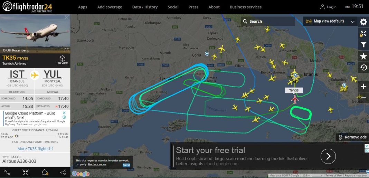This screenshot has height=178, width=369.
Task: Expand the Map view (default) dropdown
Action: pyautogui.click(x=330, y=21)
